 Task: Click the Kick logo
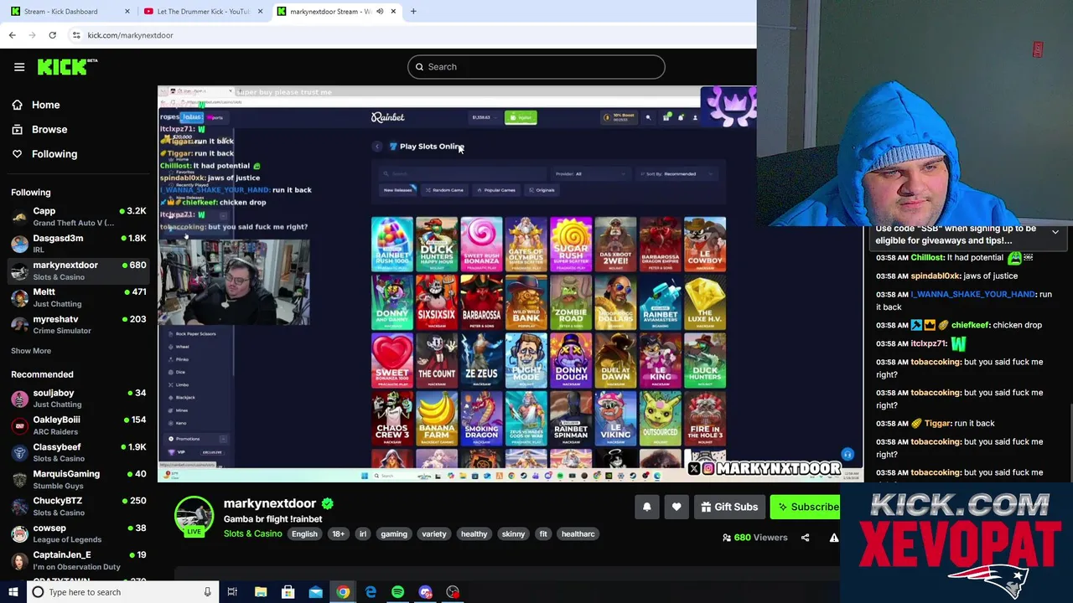[x=67, y=67]
